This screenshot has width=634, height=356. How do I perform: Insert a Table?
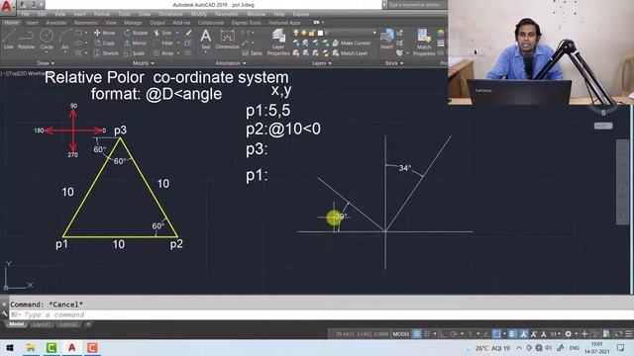pos(253,52)
